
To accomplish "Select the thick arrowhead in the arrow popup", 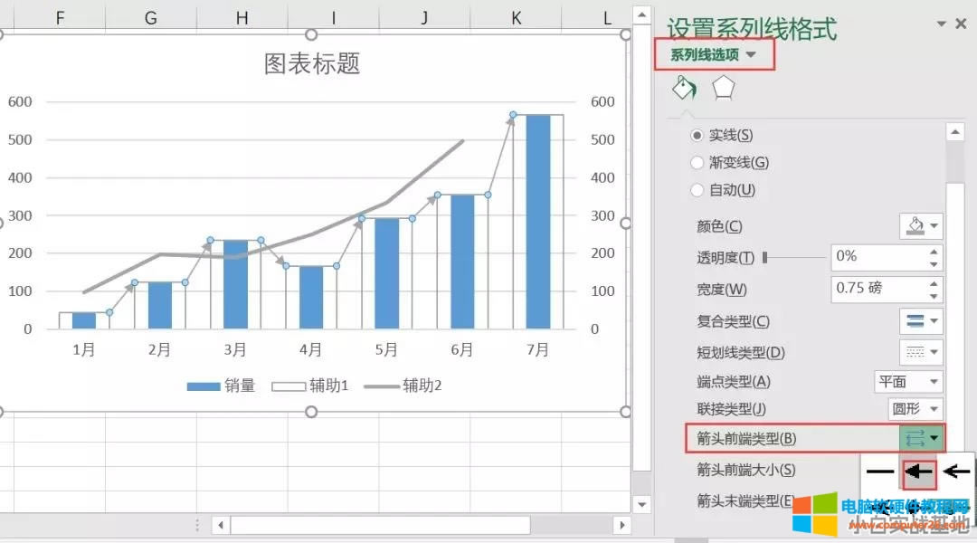I will click(x=919, y=472).
